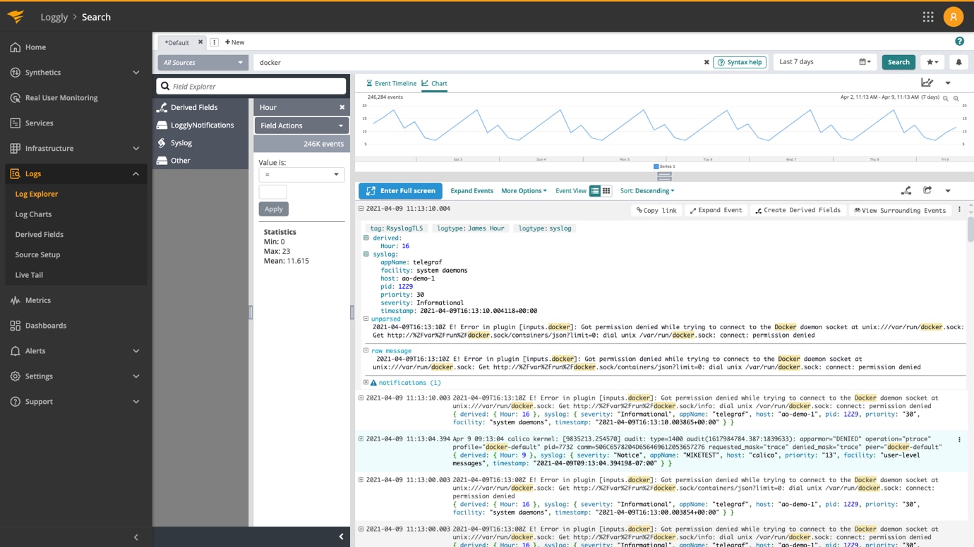Click the Value is comparison operator field
This screenshot has width=974, height=547.
tap(301, 174)
